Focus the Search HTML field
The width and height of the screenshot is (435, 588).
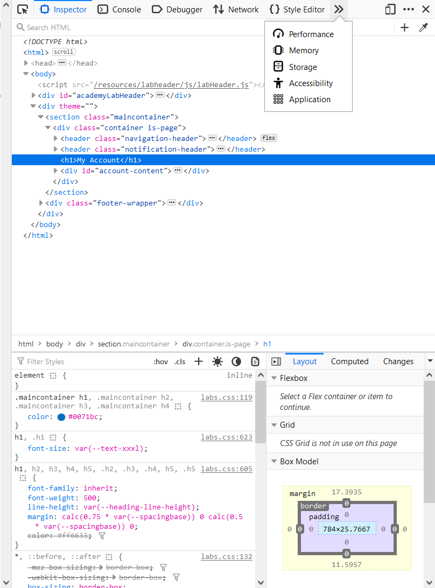(x=139, y=27)
